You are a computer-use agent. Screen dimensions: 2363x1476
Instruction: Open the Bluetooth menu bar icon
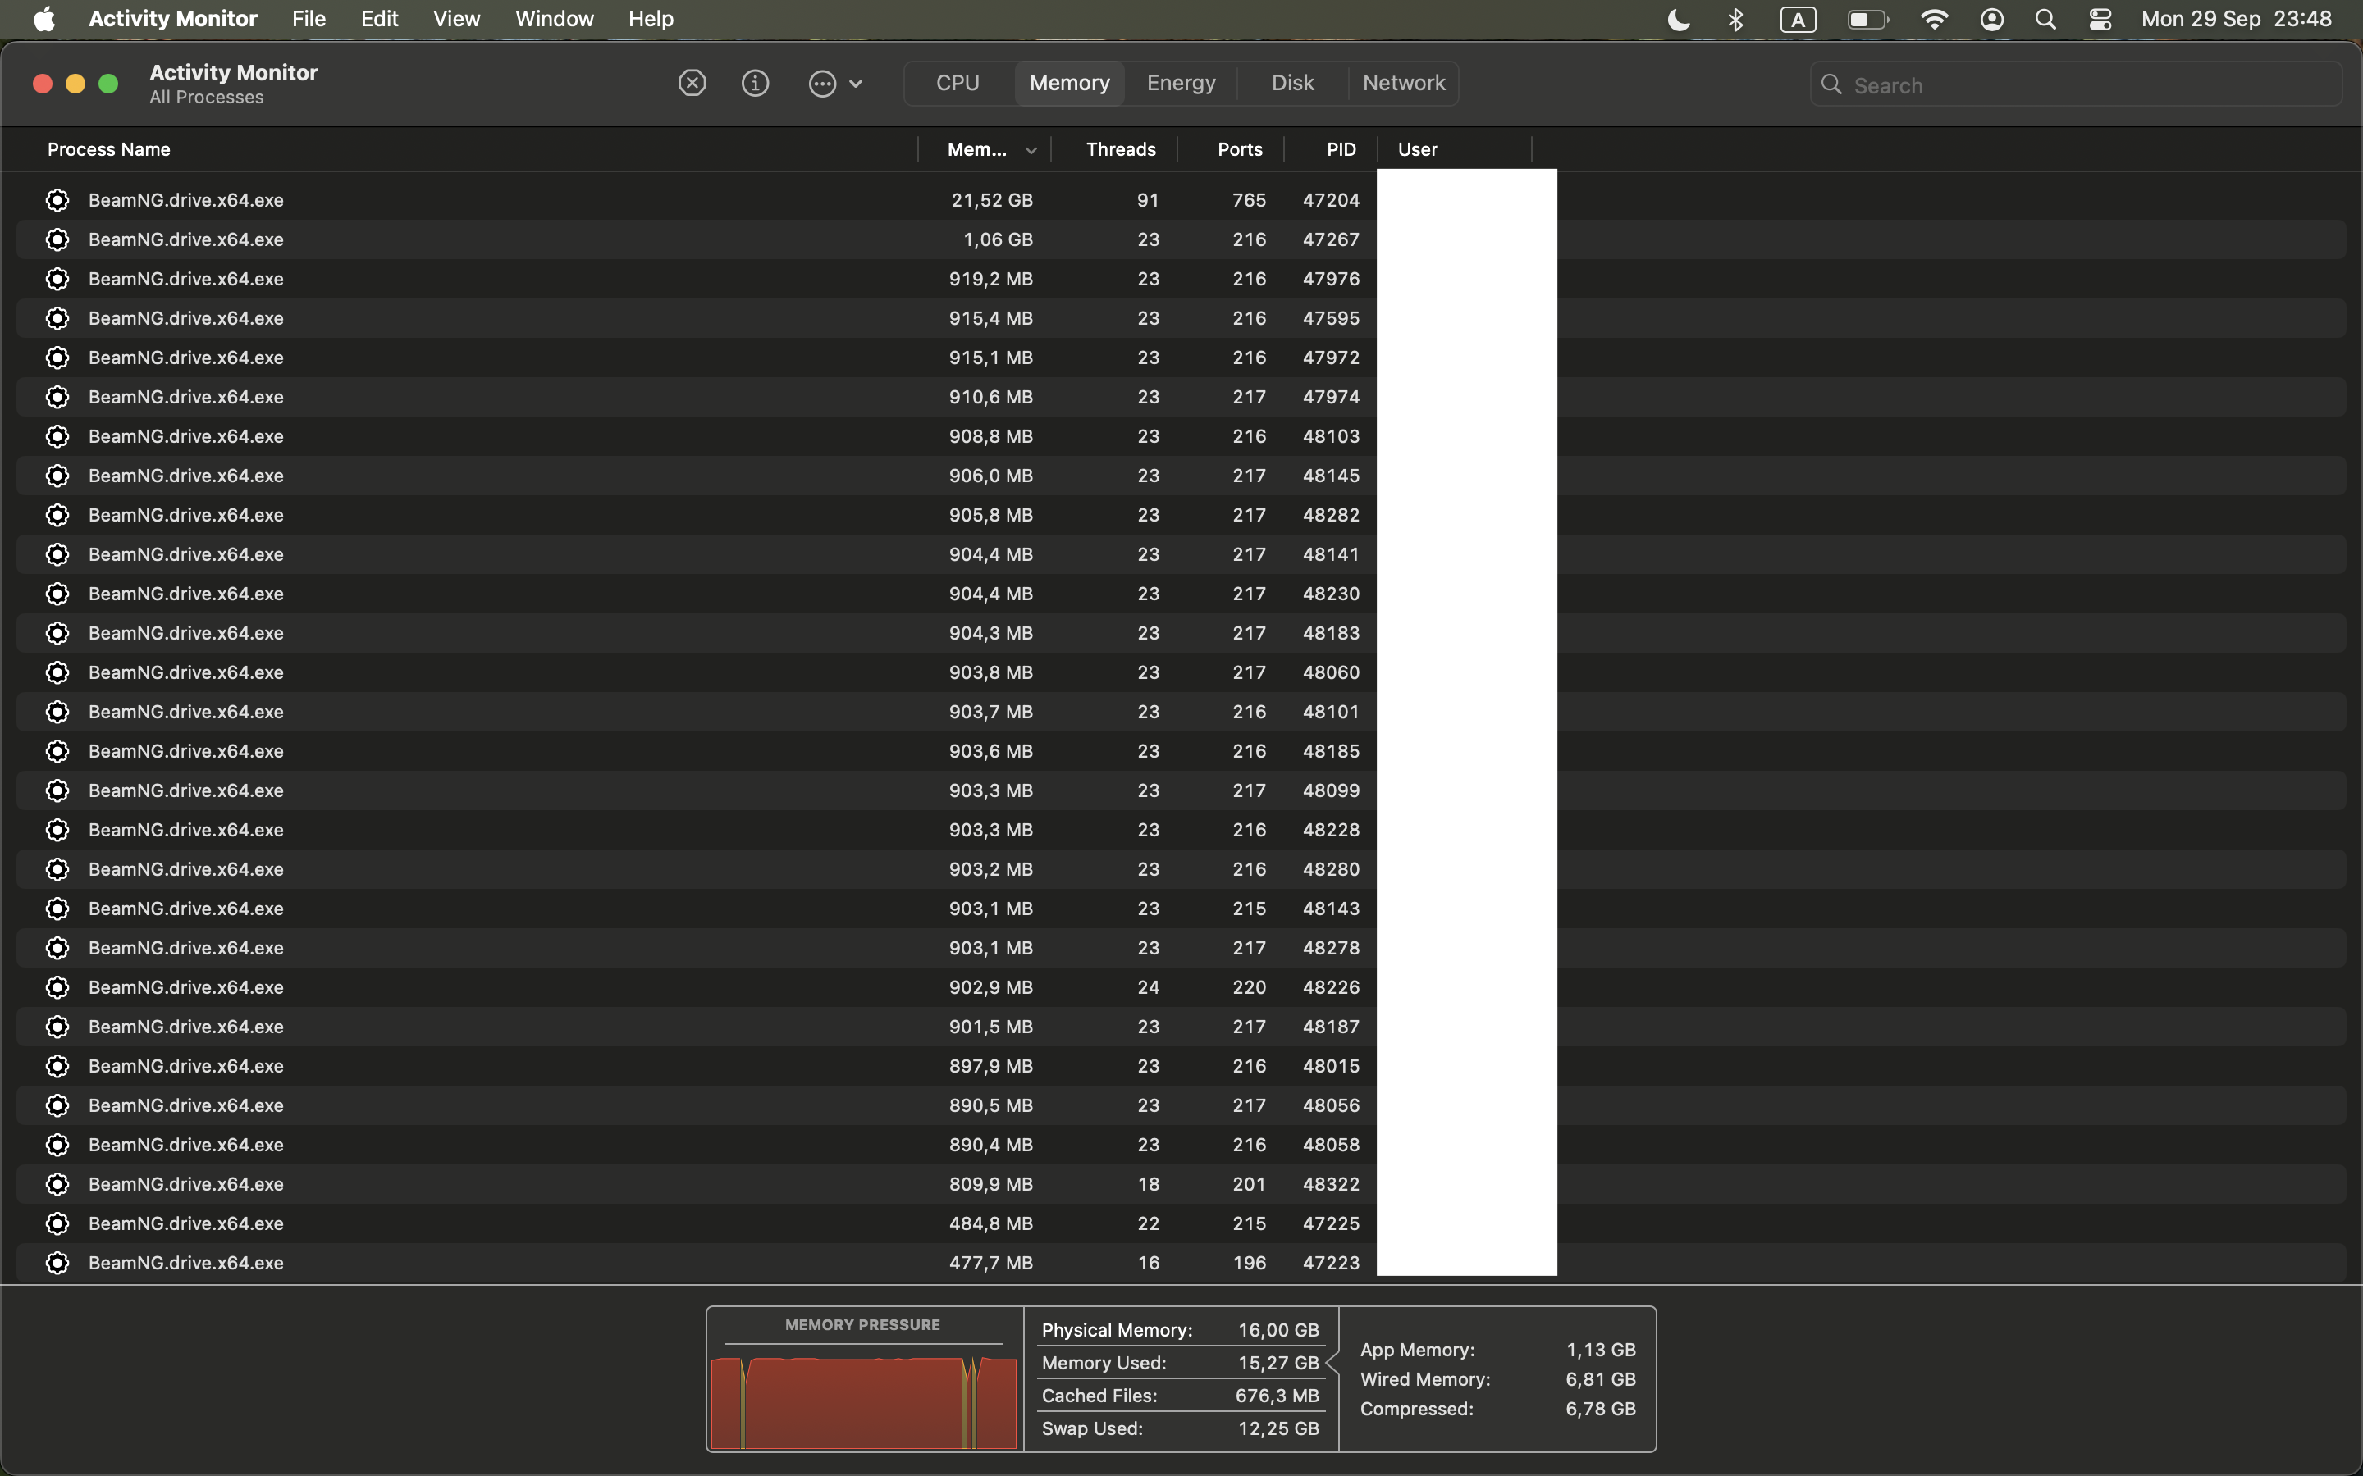[1735, 20]
